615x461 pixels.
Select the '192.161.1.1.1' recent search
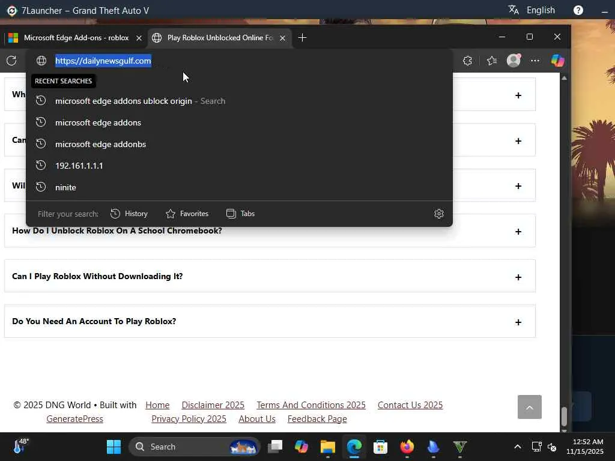click(239, 166)
